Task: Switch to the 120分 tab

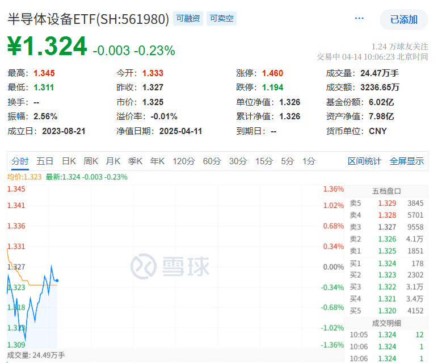Action: pyautogui.click(x=184, y=161)
